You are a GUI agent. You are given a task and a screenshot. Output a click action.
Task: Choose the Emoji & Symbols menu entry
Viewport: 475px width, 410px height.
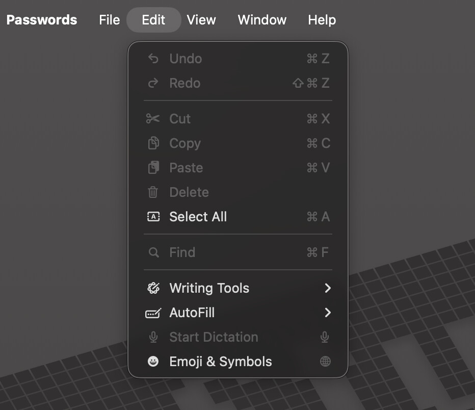tap(220, 362)
